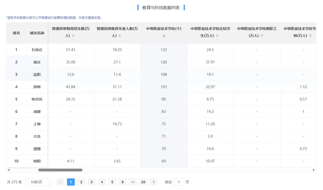
Task: Click left arrow of horizontal scrollbar
Action: tap(9, 170)
